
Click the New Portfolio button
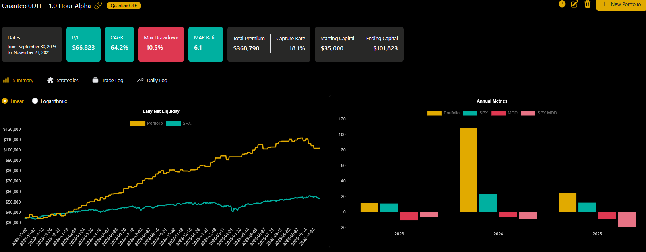click(621, 5)
